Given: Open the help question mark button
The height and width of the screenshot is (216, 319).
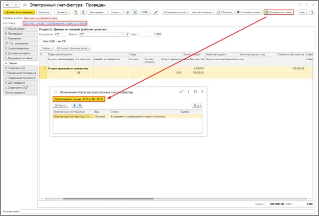Looking at the screenshot, I should tap(312, 12).
